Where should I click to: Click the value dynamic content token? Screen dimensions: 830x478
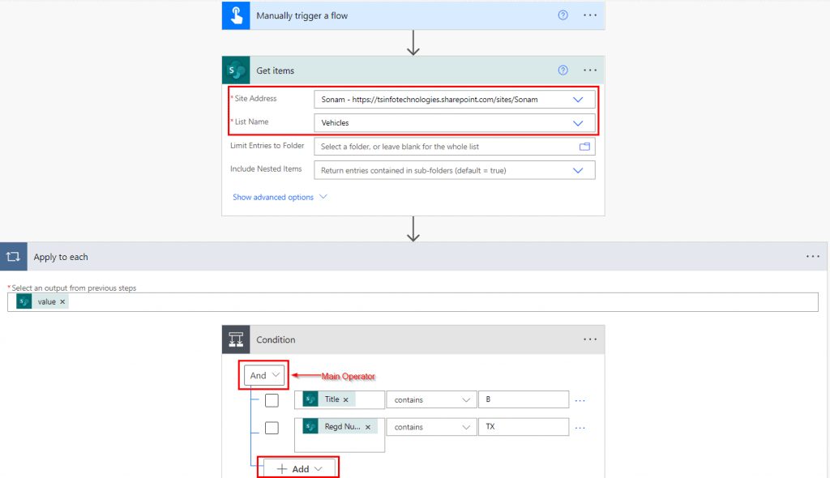point(42,301)
